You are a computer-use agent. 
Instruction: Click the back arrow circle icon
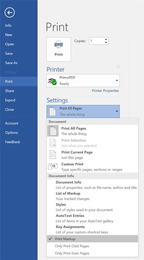tap(10, 12)
